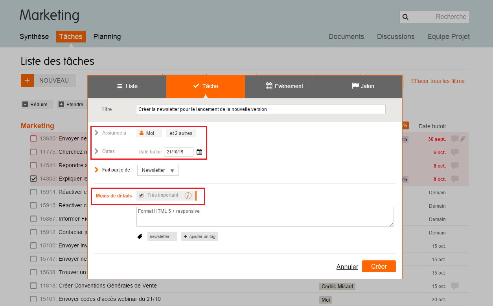Screen dimensions: 493x306
Task: Switch to the Liste tab in the dialog
Action: coord(127,87)
